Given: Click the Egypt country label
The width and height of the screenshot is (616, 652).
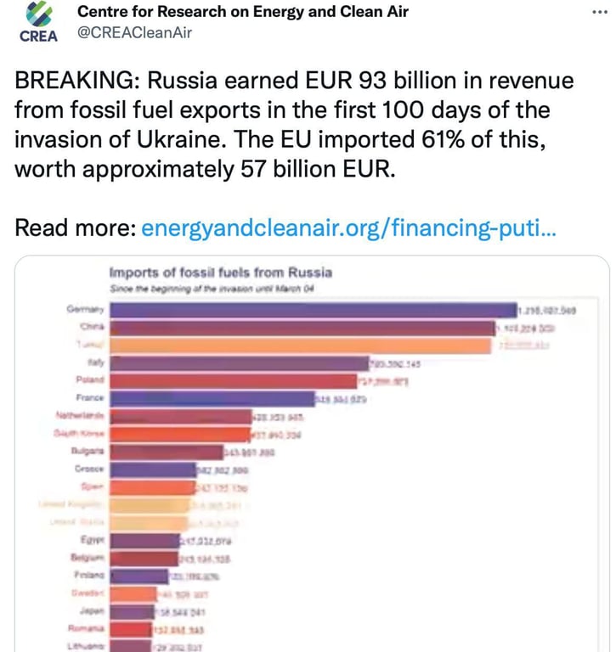Looking at the screenshot, I should pyautogui.click(x=91, y=540).
